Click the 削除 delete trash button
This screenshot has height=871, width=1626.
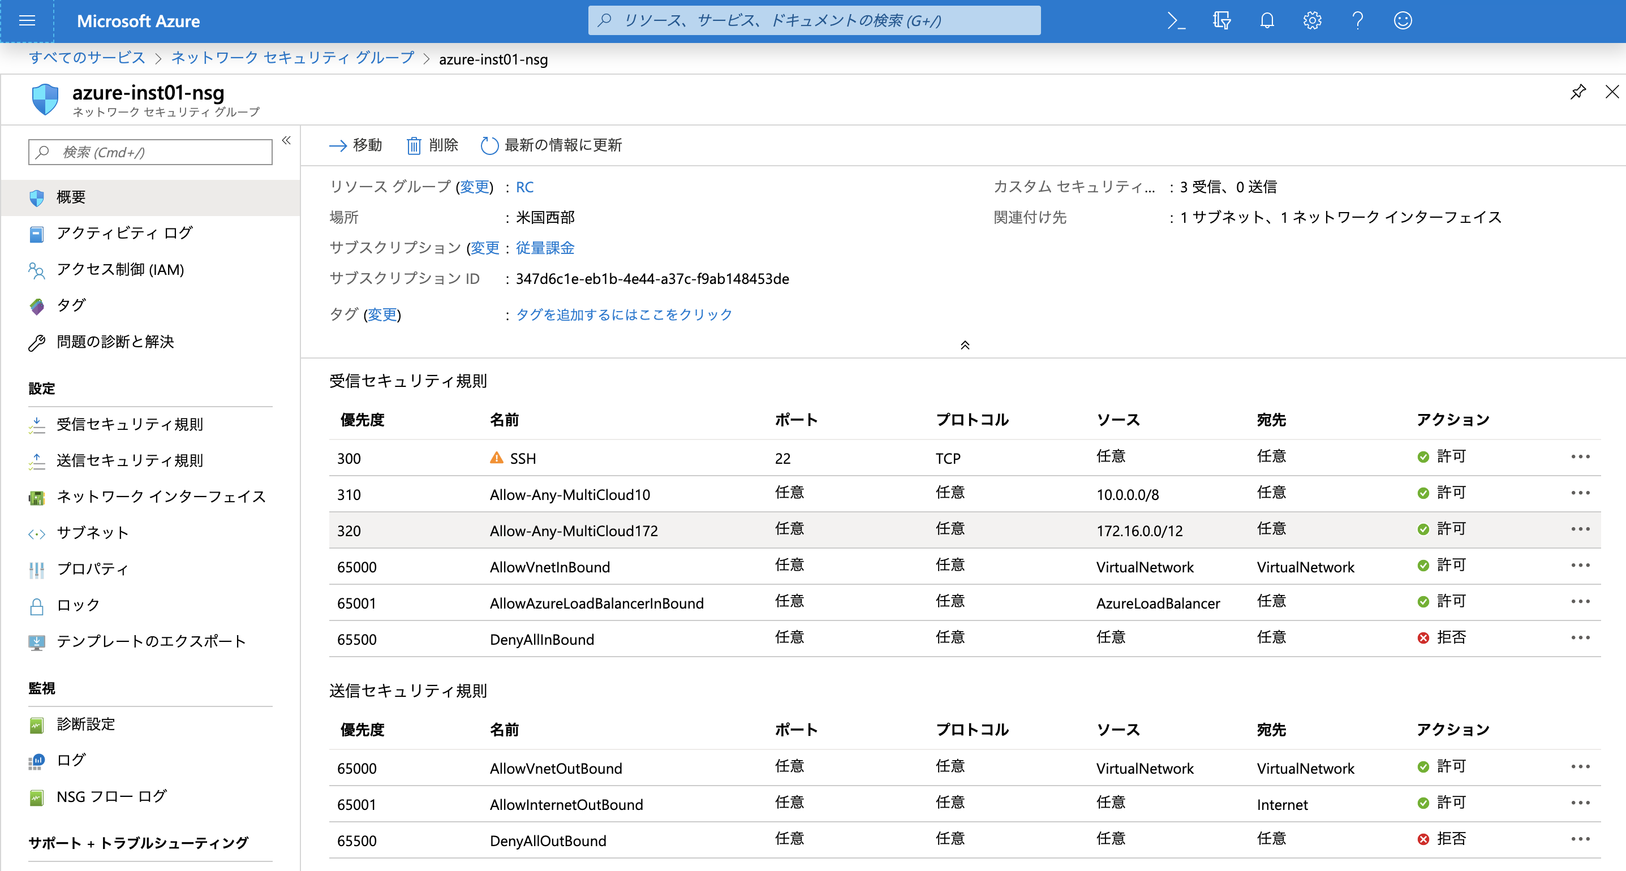pyautogui.click(x=432, y=145)
